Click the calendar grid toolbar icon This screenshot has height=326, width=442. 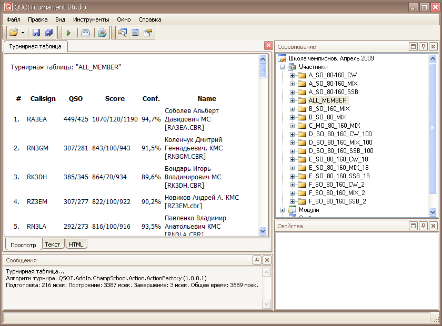pos(85,33)
